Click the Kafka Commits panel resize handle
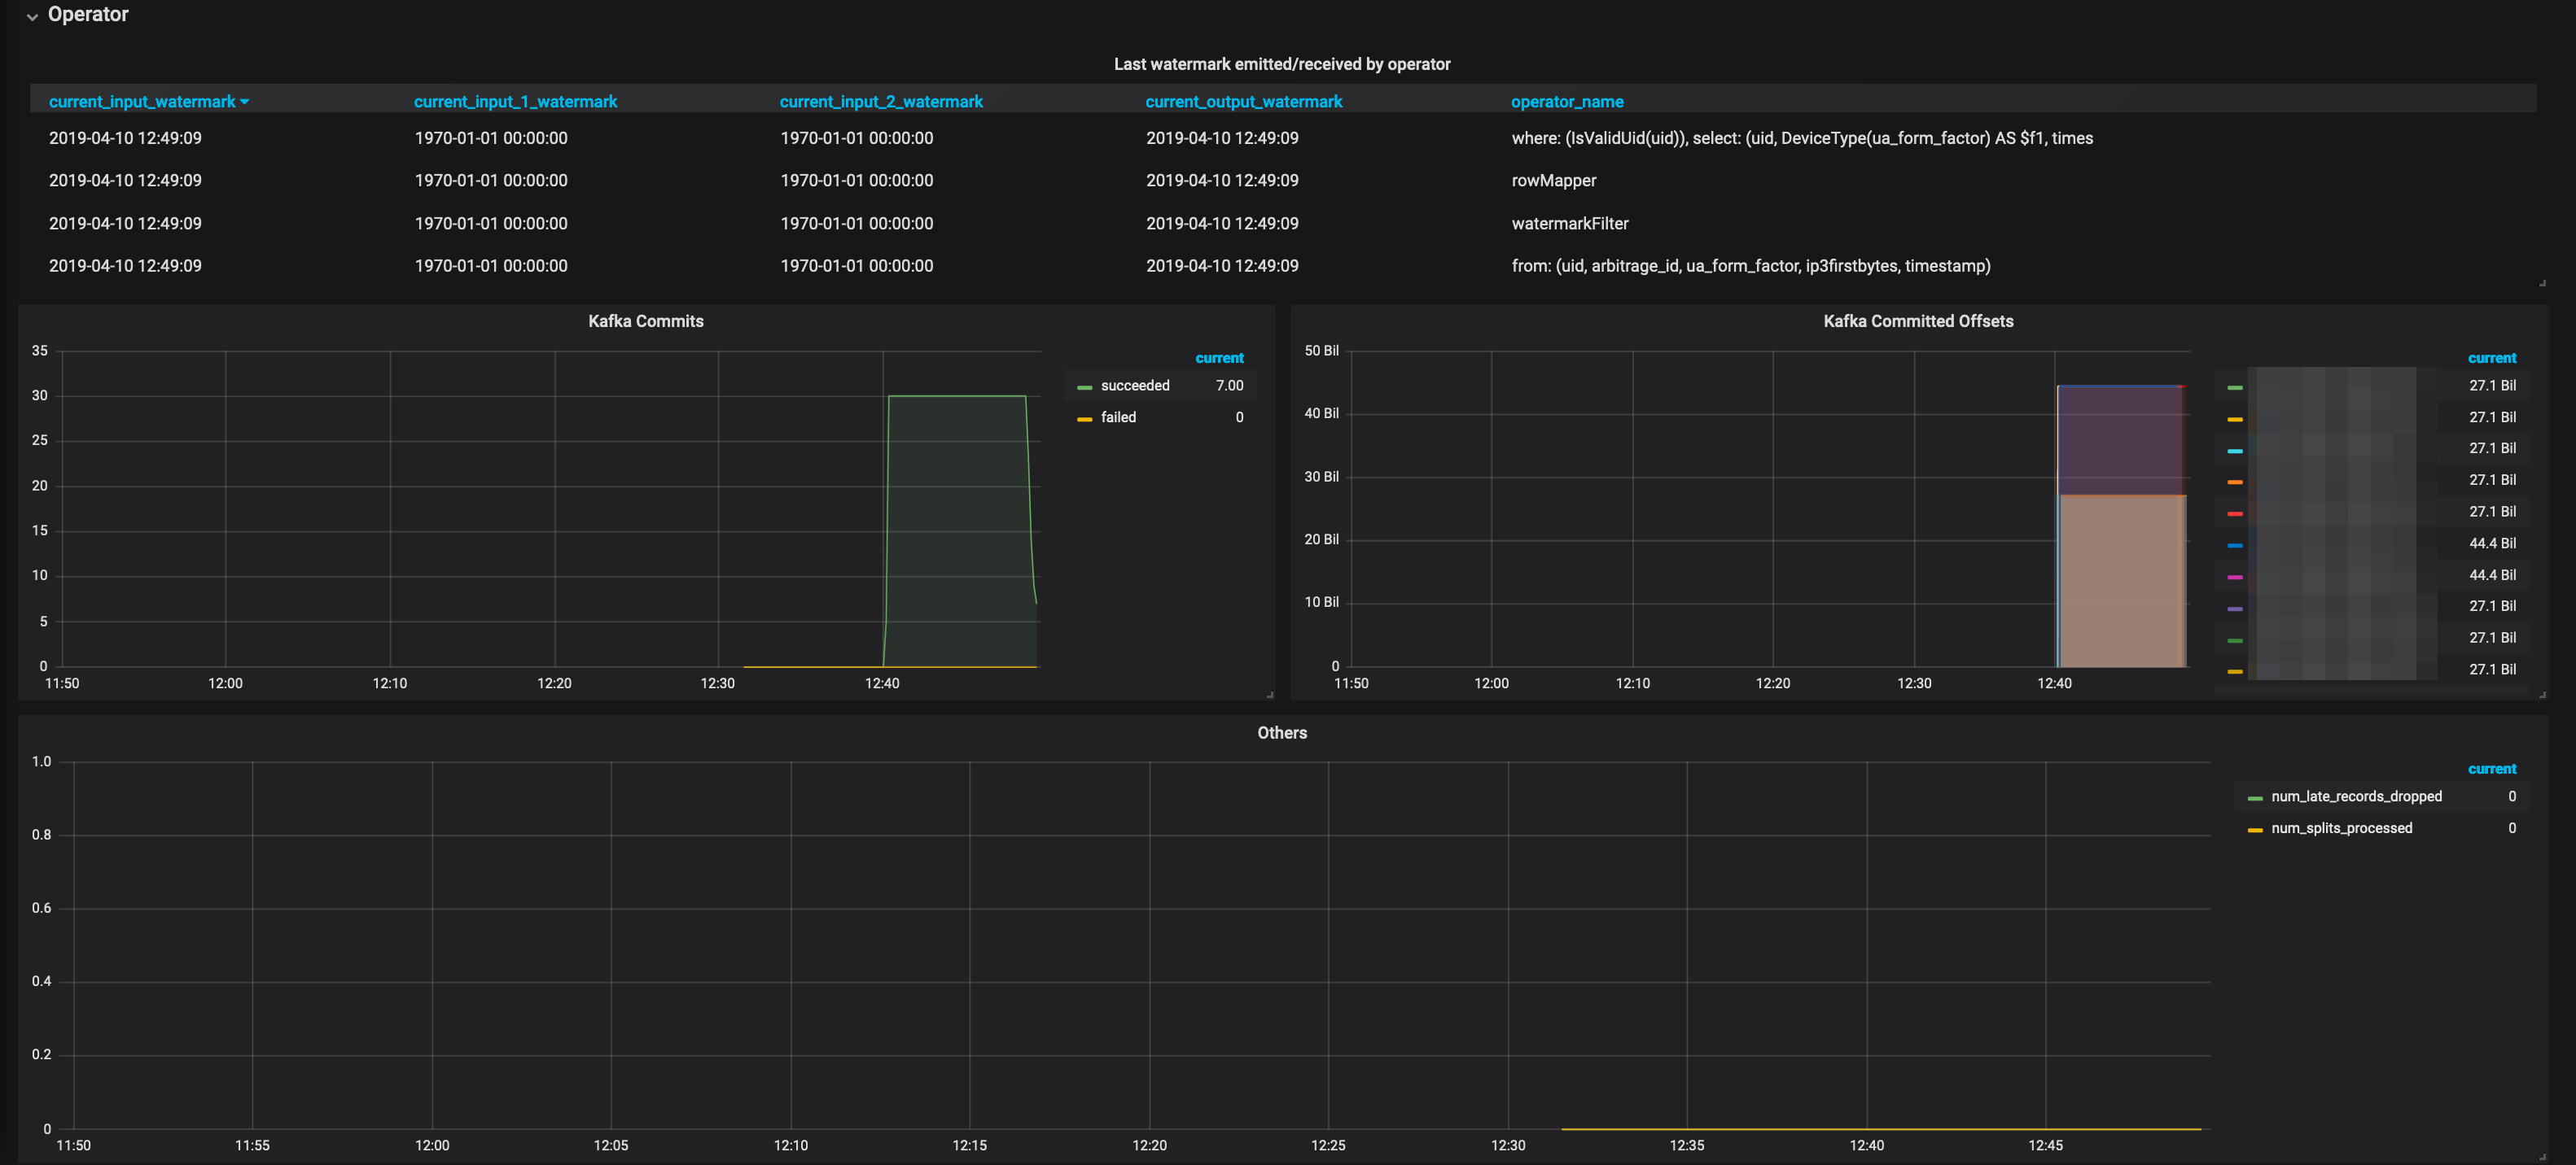This screenshot has width=2576, height=1165. tap(1269, 695)
